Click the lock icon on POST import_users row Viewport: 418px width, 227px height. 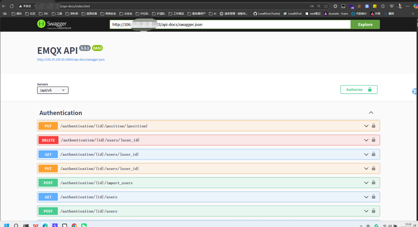pos(374,183)
